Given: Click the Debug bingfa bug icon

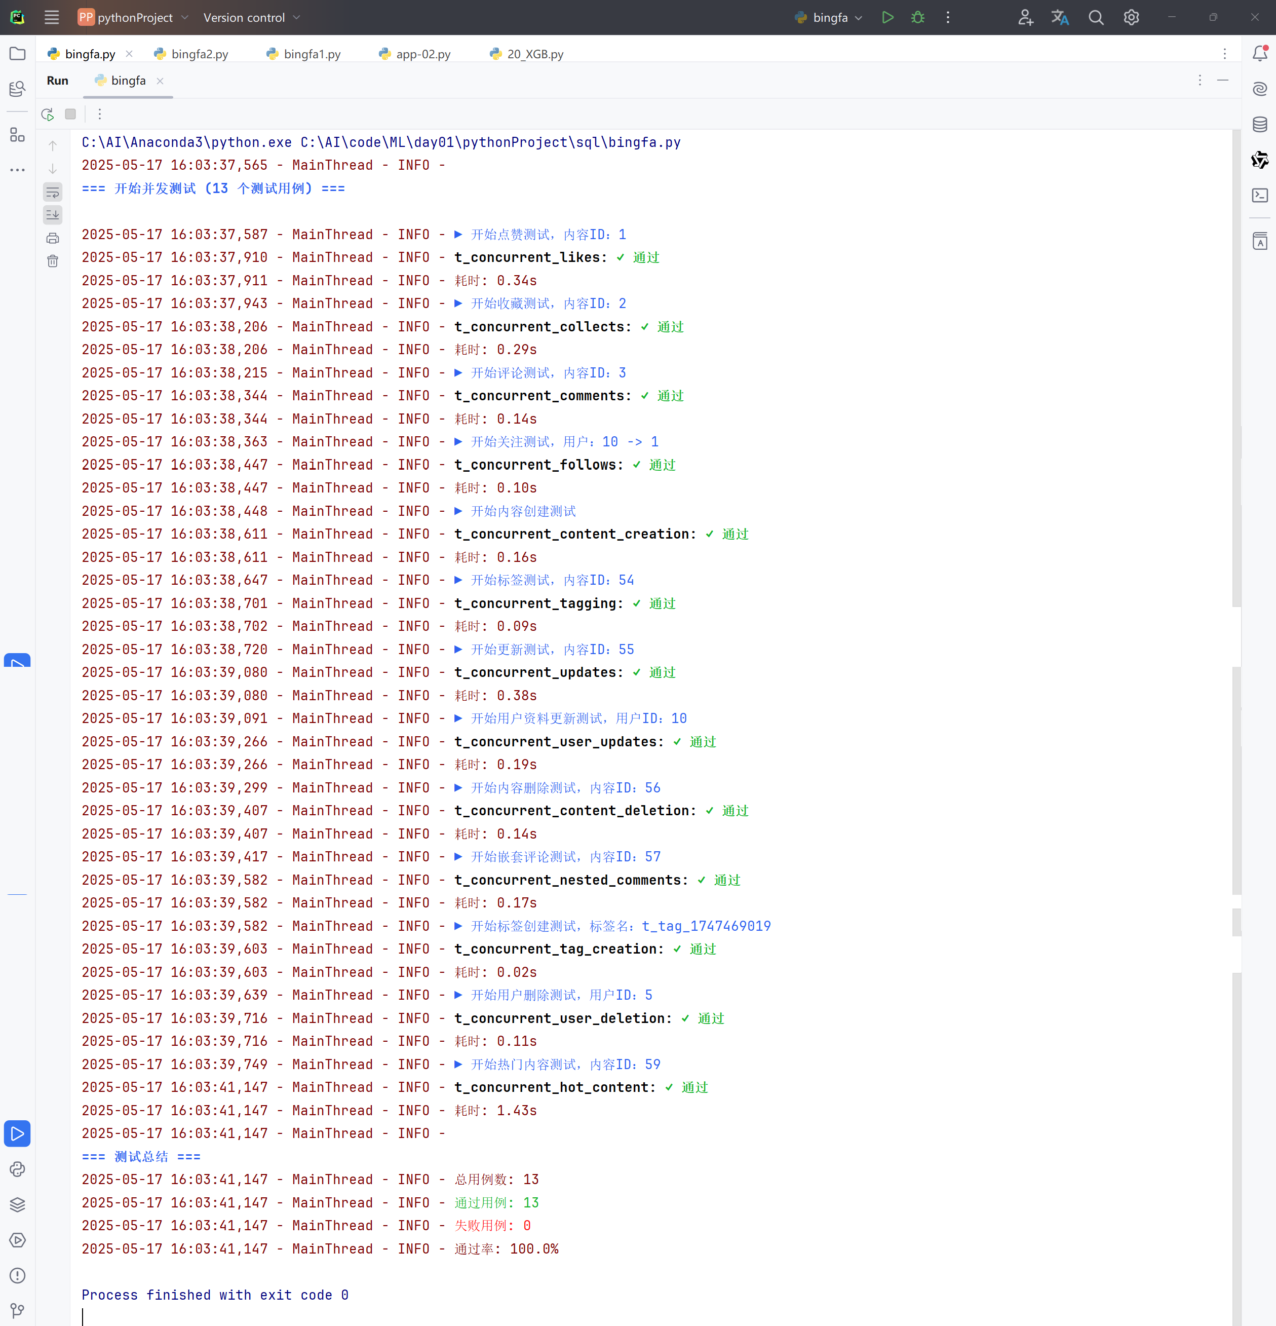Looking at the screenshot, I should click(917, 18).
